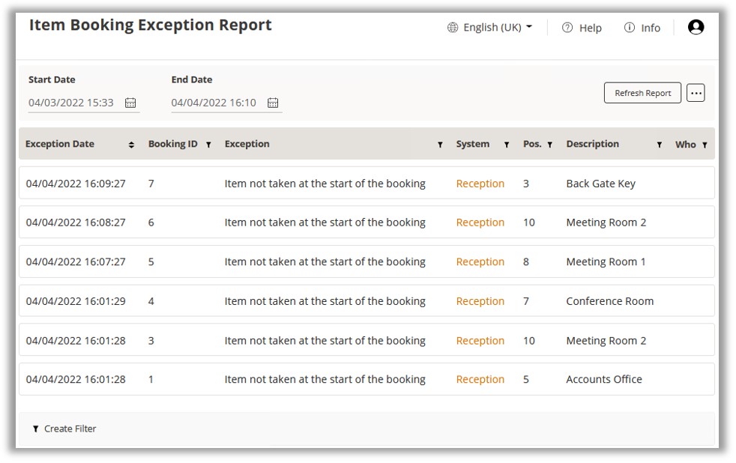Select the Accounts Office booking row
The width and height of the screenshot is (736, 463).
tap(366, 379)
